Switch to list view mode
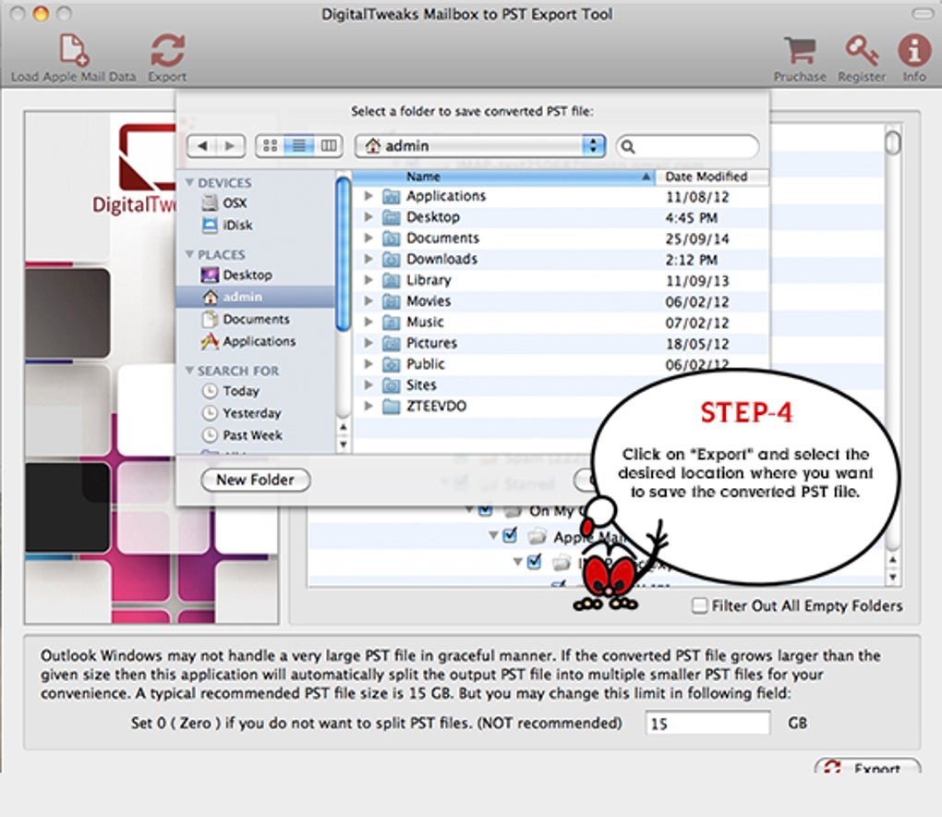 click(x=298, y=146)
